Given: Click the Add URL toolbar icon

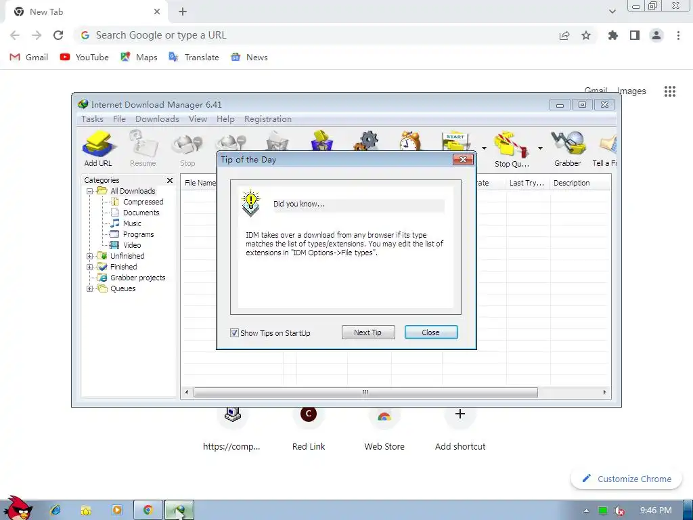Looking at the screenshot, I should click(99, 148).
